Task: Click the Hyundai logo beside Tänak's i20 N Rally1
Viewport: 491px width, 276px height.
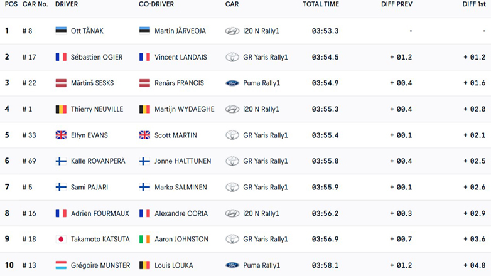Action: [232, 31]
